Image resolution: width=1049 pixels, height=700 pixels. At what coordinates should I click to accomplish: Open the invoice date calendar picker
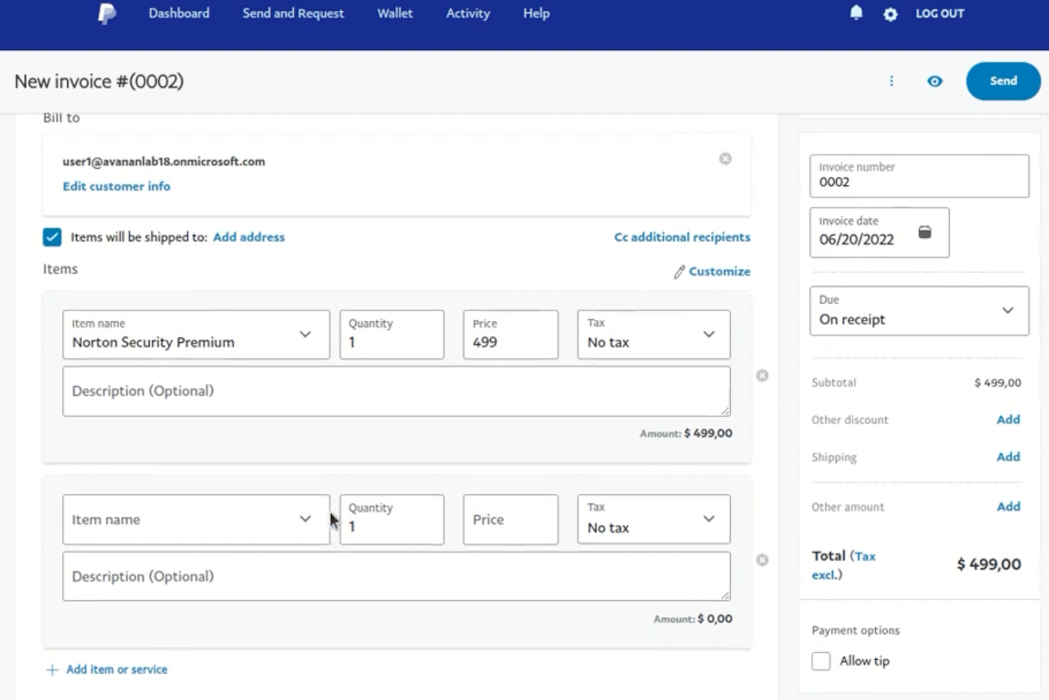[925, 232]
